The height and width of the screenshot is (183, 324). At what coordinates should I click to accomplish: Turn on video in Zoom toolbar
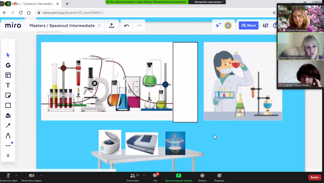pos(31,177)
